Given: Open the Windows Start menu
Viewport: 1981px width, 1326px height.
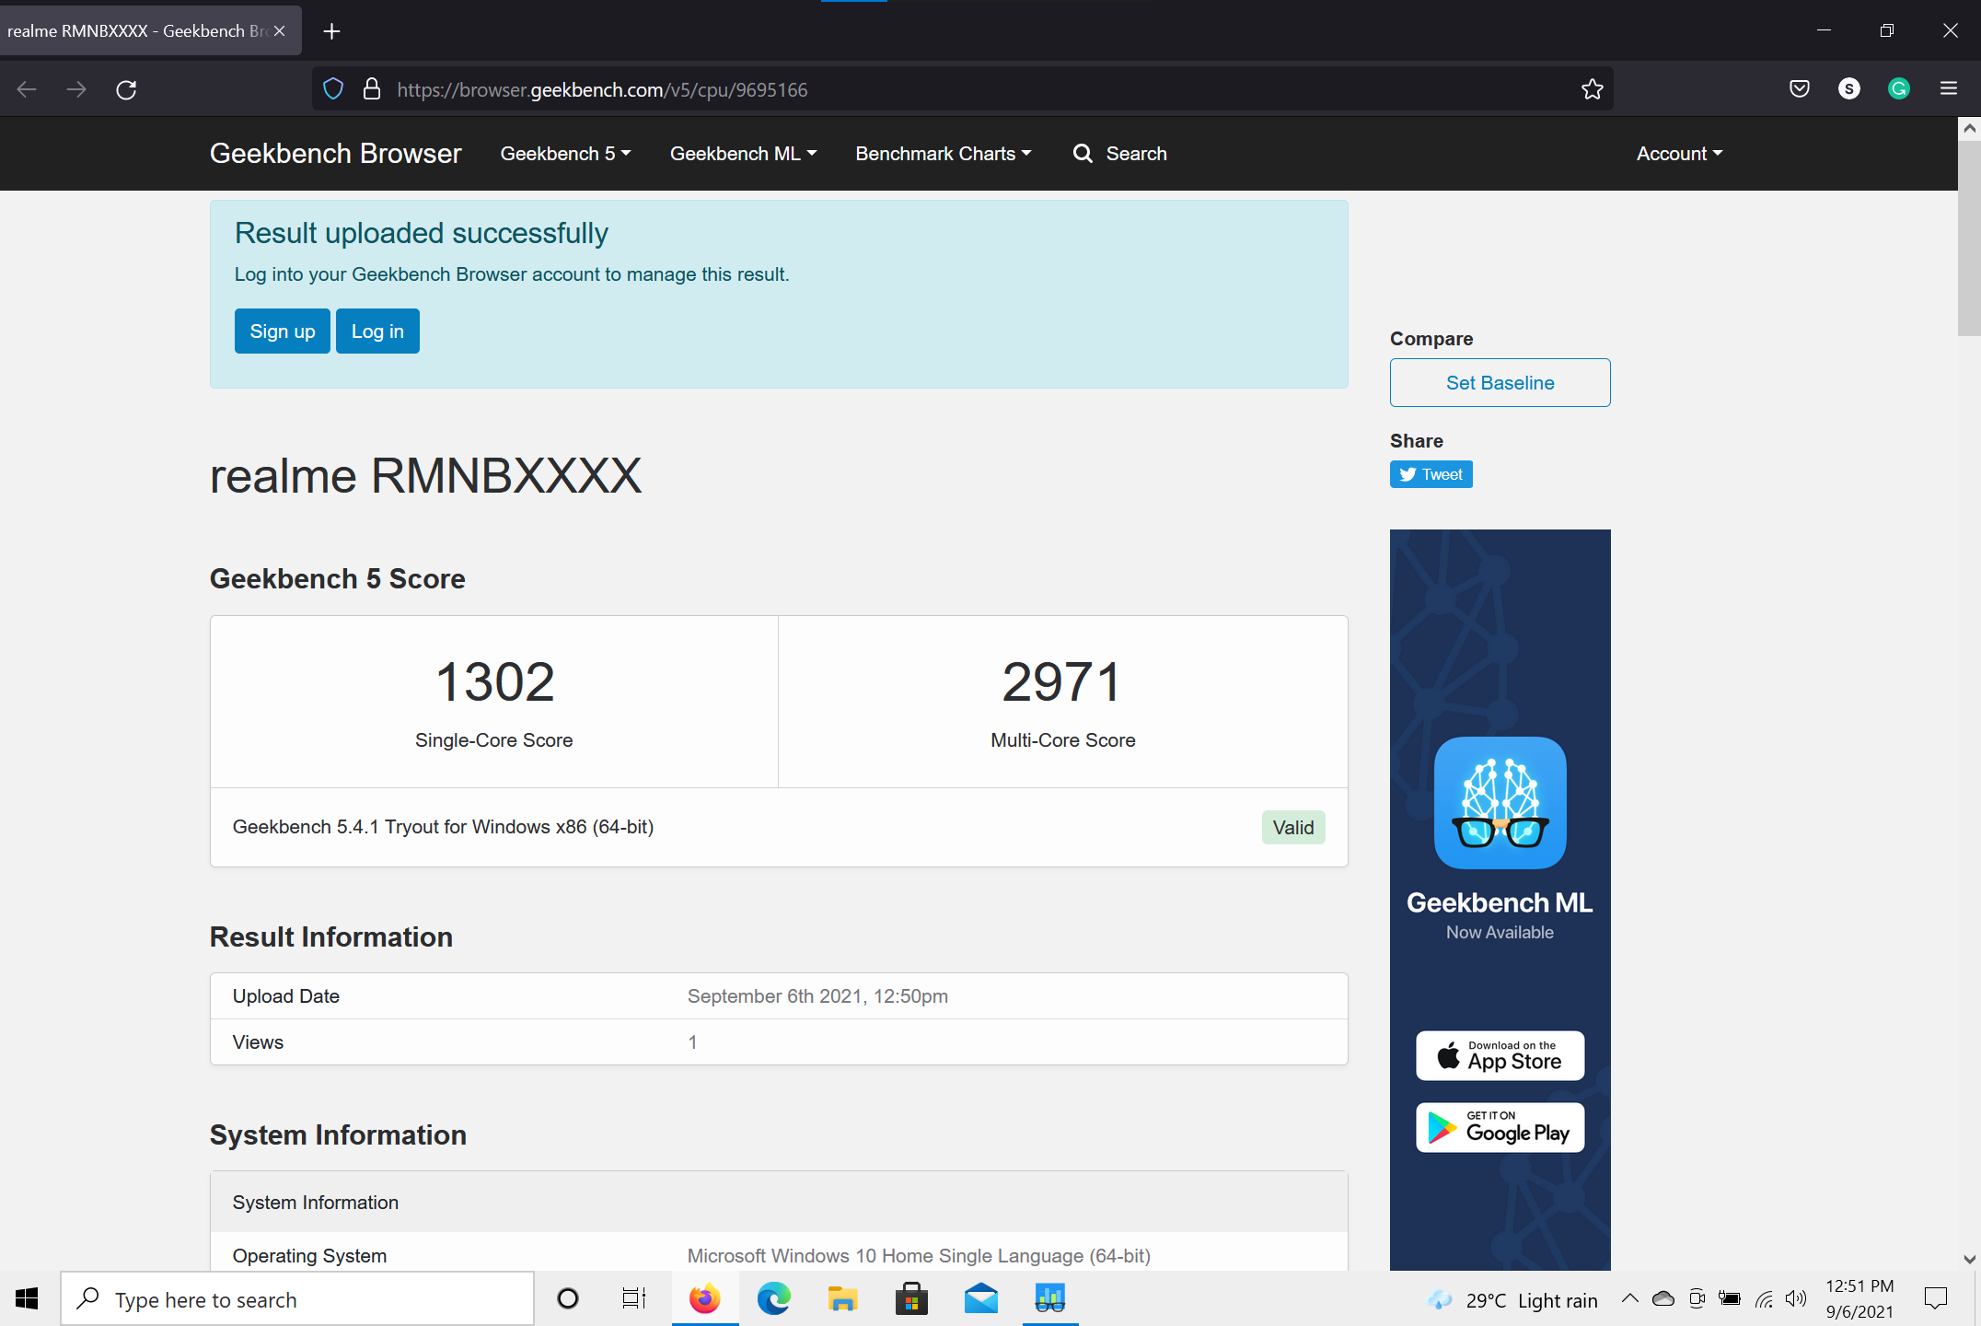Looking at the screenshot, I should click(27, 1299).
